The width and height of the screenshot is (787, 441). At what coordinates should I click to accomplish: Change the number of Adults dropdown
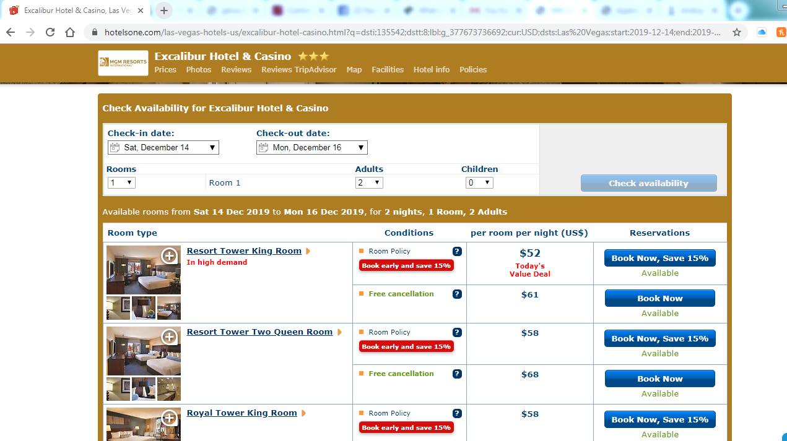369,183
